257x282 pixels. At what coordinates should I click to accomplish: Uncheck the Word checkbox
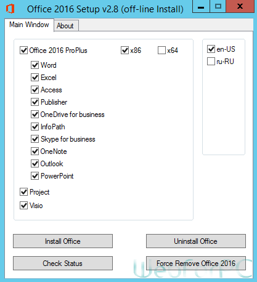(x=35, y=65)
